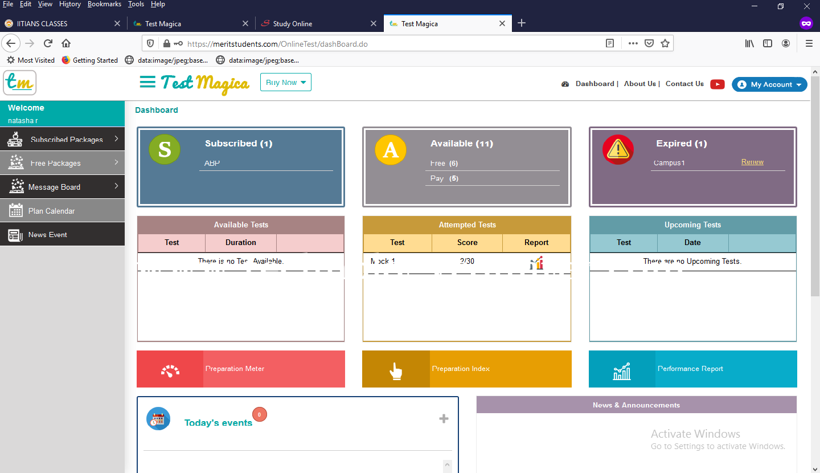Expand Subscribed Packages sidebar item
The image size is (820, 473).
[62, 139]
